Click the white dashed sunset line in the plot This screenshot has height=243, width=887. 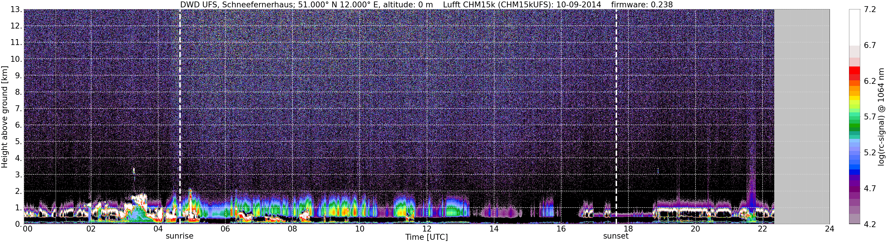616,116
